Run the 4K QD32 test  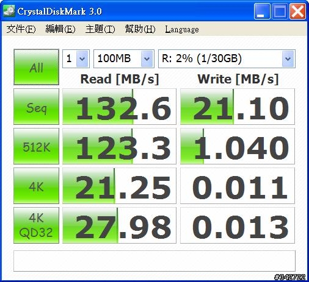click(36, 225)
